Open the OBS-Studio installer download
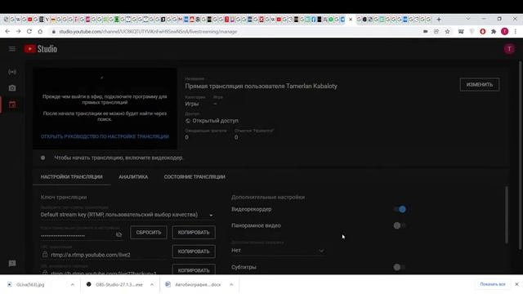523x294 pixels. 115,284
